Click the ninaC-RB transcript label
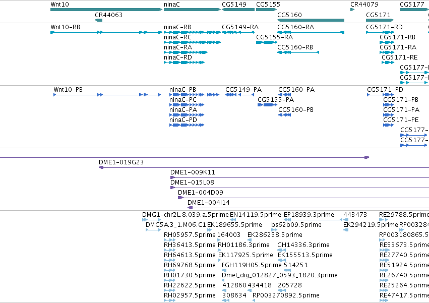The image size is (429, 303). [177, 27]
